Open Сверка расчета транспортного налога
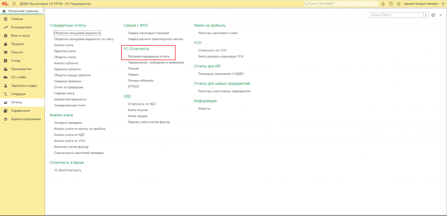The height and width of the screenshot is (216, 447). click(x=155, y=39)
